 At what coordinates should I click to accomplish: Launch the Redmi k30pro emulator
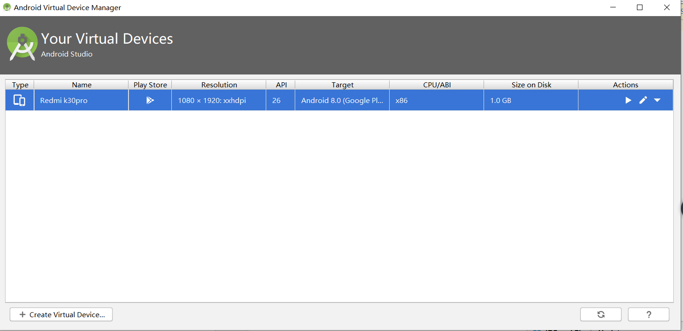pyautogui.click(x=628, y=100)
